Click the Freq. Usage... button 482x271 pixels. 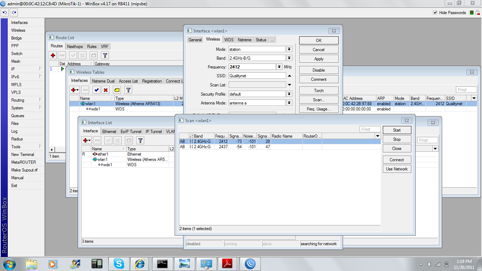(319, 109)
